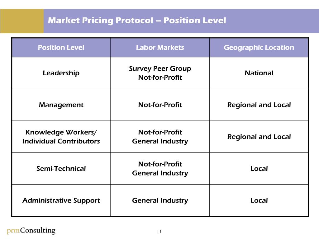Select the Knowledge Workers/Individual Contributors cell
Screen dimensions: 319x239
[61, 137]
